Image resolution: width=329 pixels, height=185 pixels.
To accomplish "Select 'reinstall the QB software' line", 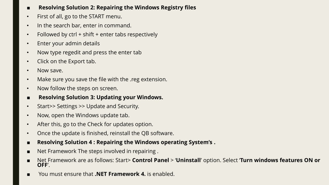I will pos(105,133).
